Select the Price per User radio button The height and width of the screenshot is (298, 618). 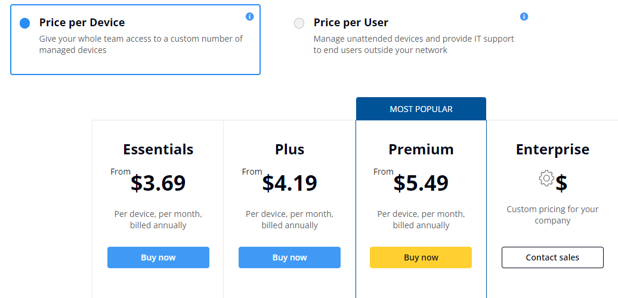coord(299,23)
